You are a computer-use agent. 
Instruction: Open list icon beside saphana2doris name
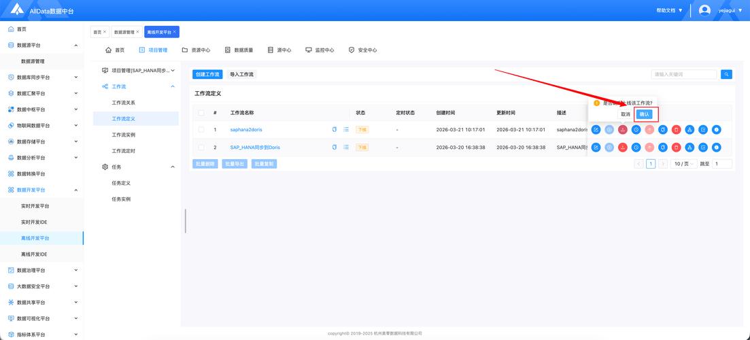pos(346,130)
